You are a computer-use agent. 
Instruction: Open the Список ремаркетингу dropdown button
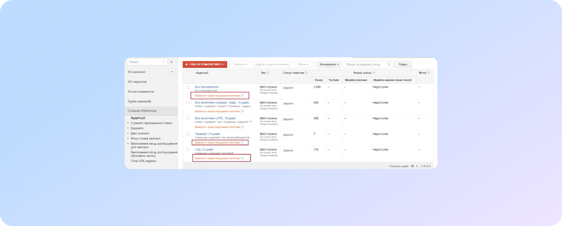pyautogui.click(x=205, y=64)
